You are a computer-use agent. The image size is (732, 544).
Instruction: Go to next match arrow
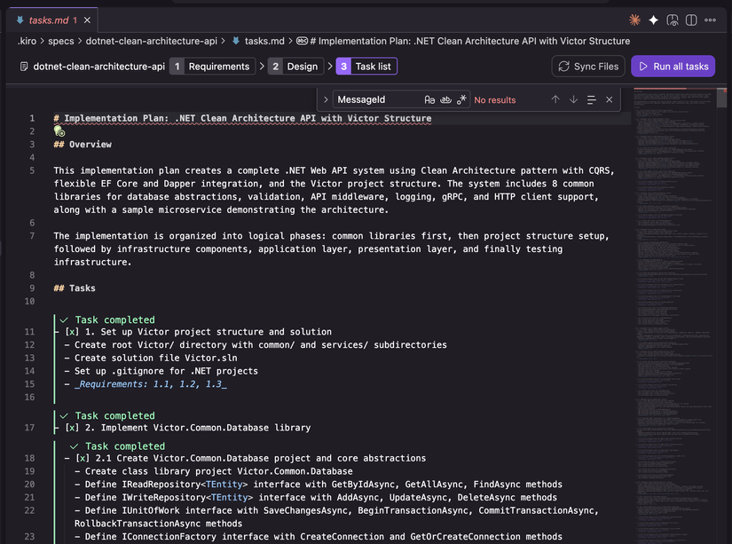tap(573, 99)
